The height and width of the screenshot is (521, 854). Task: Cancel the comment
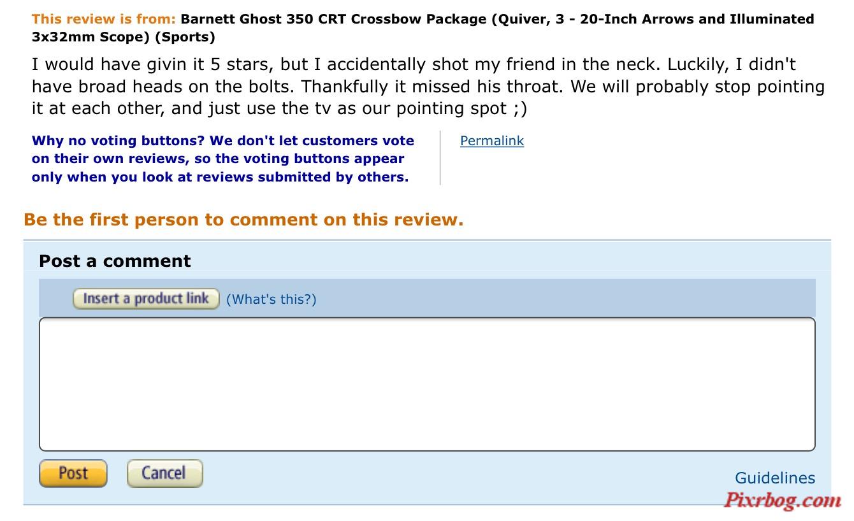(164, 473)
